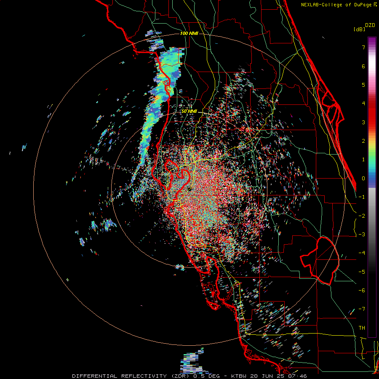Click the 07:46 timestamp text

pos(298,376)
